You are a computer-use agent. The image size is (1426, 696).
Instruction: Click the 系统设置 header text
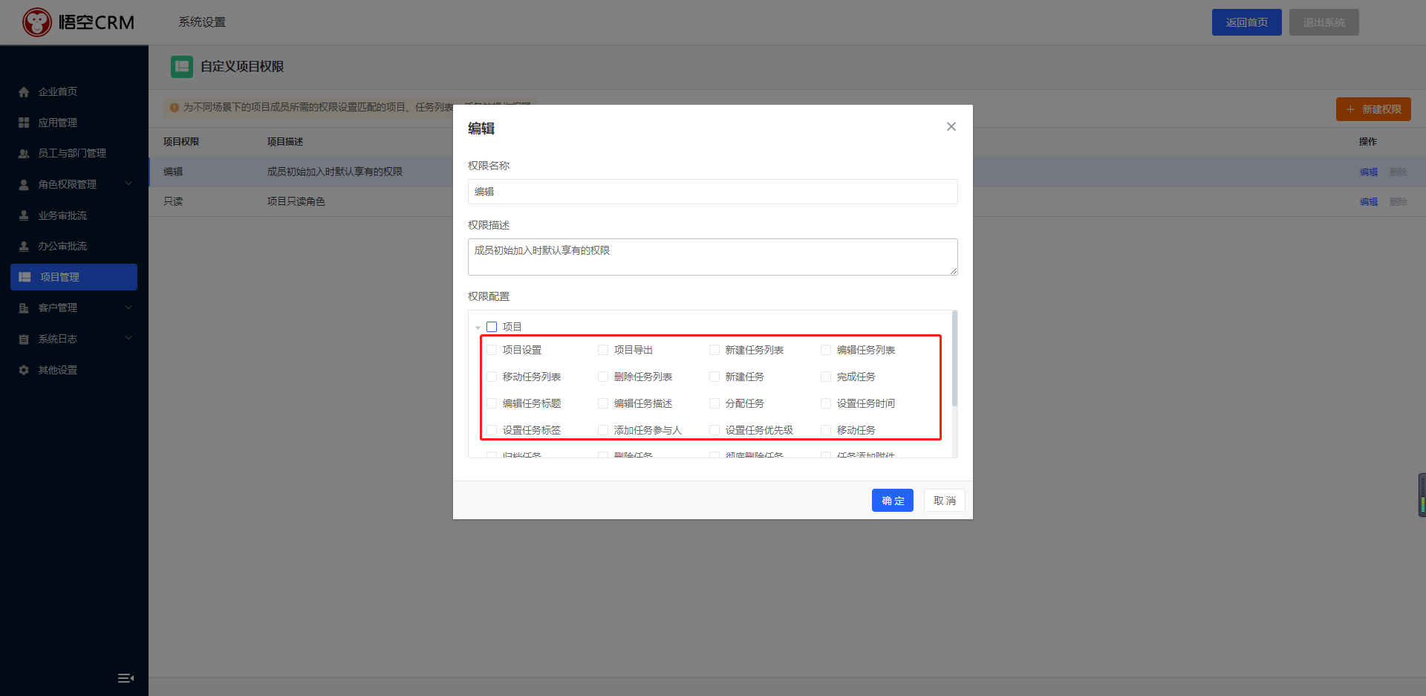(202, 22)
